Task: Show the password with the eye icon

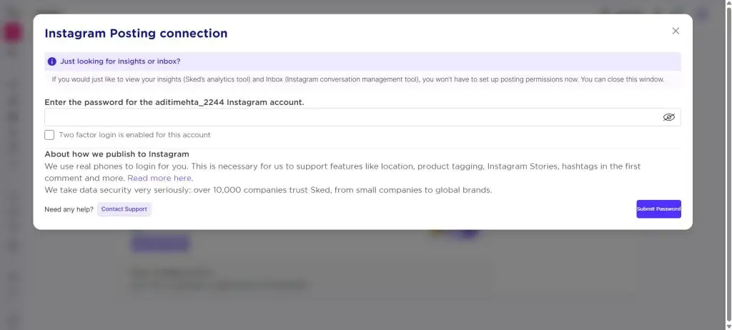Action: coord(669,117)
